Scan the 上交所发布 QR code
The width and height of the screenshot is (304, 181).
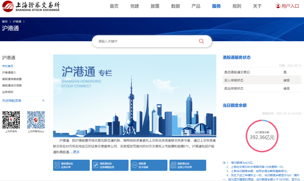(11, 120)
